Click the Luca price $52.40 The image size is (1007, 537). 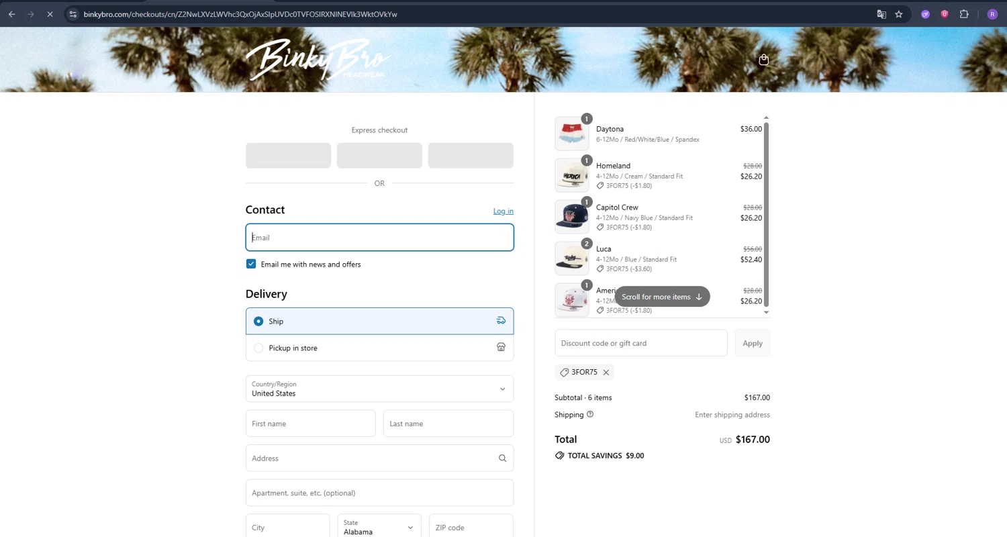click(x=751, y=260)
